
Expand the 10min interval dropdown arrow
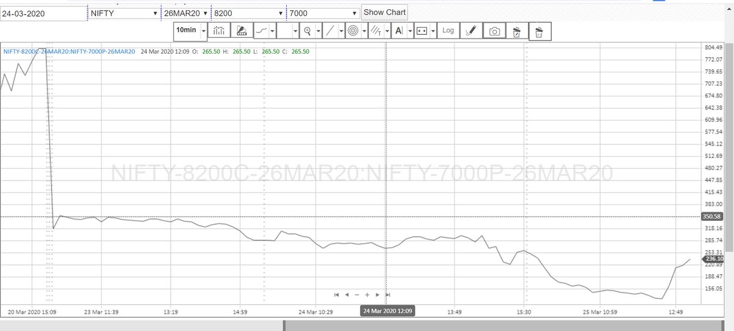tap(203, 31)
